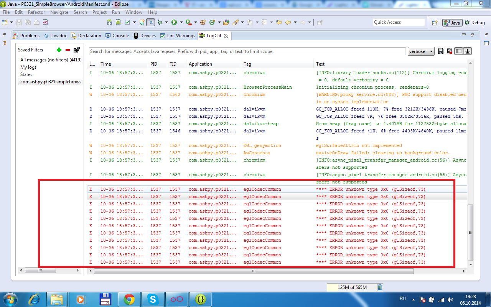The width and height of the screenshot is (491, 307).
Task: Expand the External Tools dropdown arrow
Action: coord(196,22)
